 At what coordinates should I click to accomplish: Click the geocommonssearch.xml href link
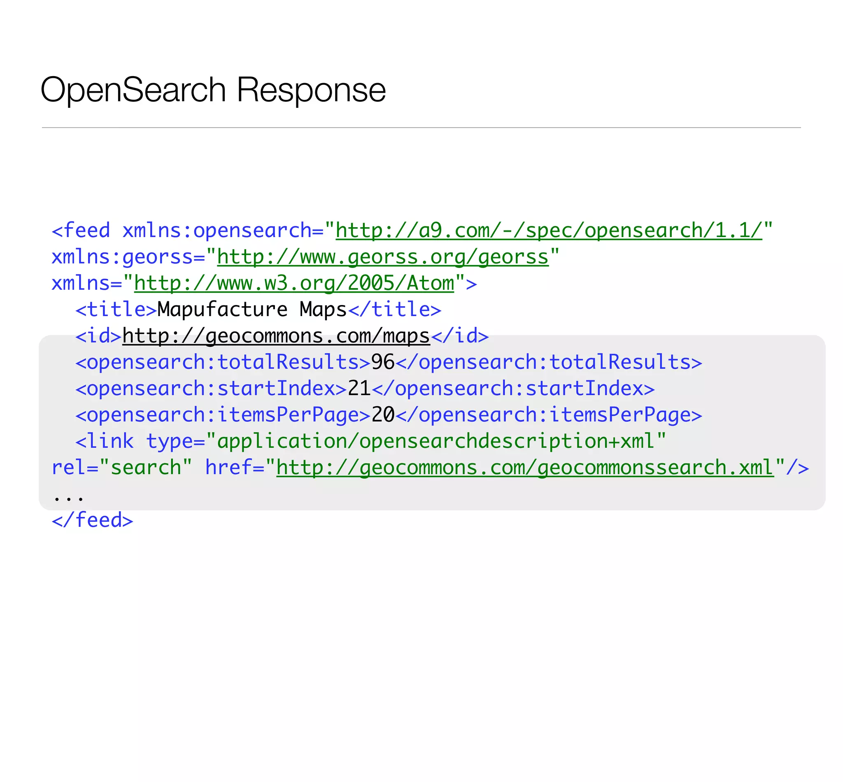click(525, 468)
